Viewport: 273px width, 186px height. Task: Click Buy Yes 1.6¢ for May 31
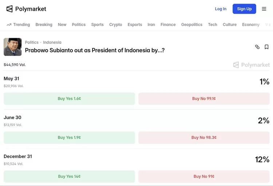[69, 98]
